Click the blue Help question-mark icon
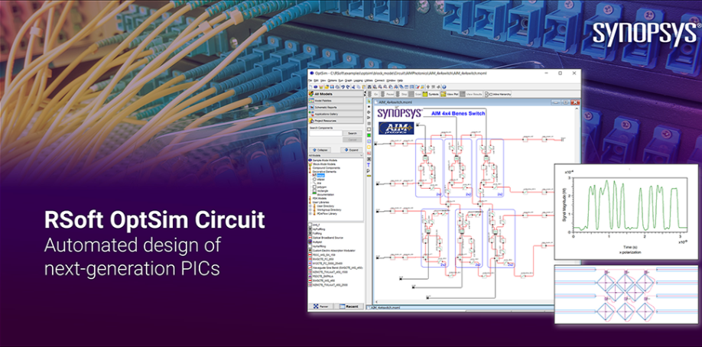 point(444,87)
